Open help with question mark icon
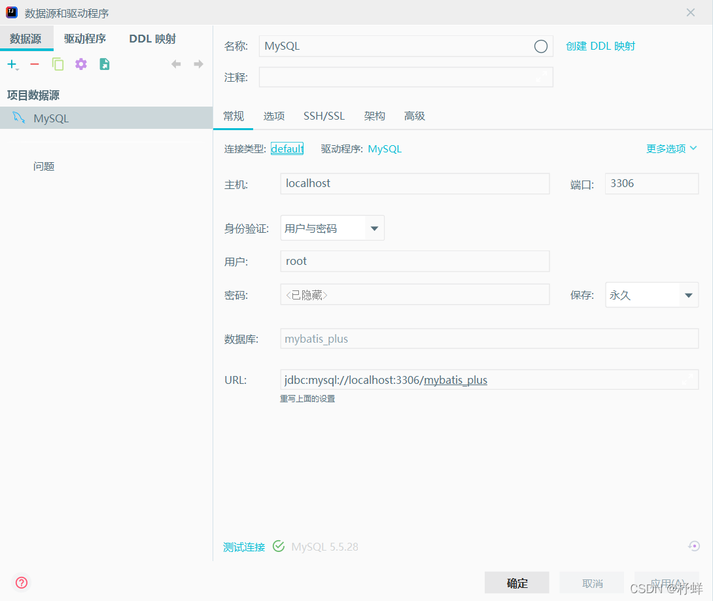Image resolution: width=713 pixels, height=601 pixels. tap(22, 583)
